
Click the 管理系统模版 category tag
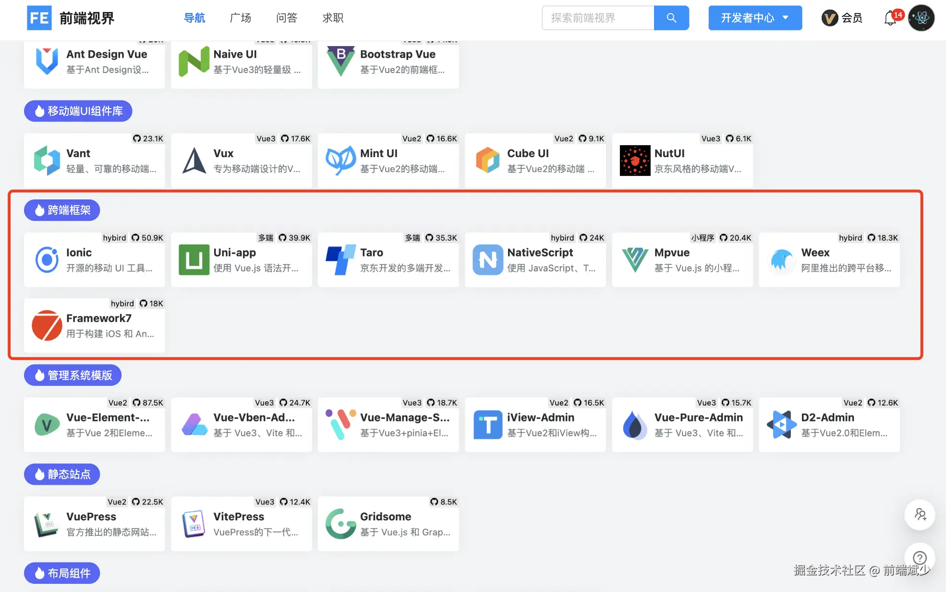73,375
